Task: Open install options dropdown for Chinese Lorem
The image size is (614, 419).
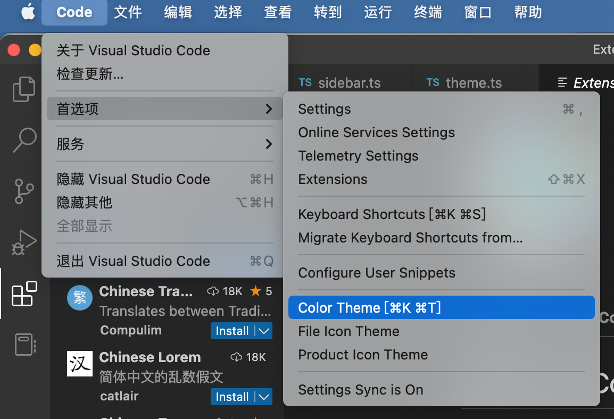Action: [x=264, y=397]
